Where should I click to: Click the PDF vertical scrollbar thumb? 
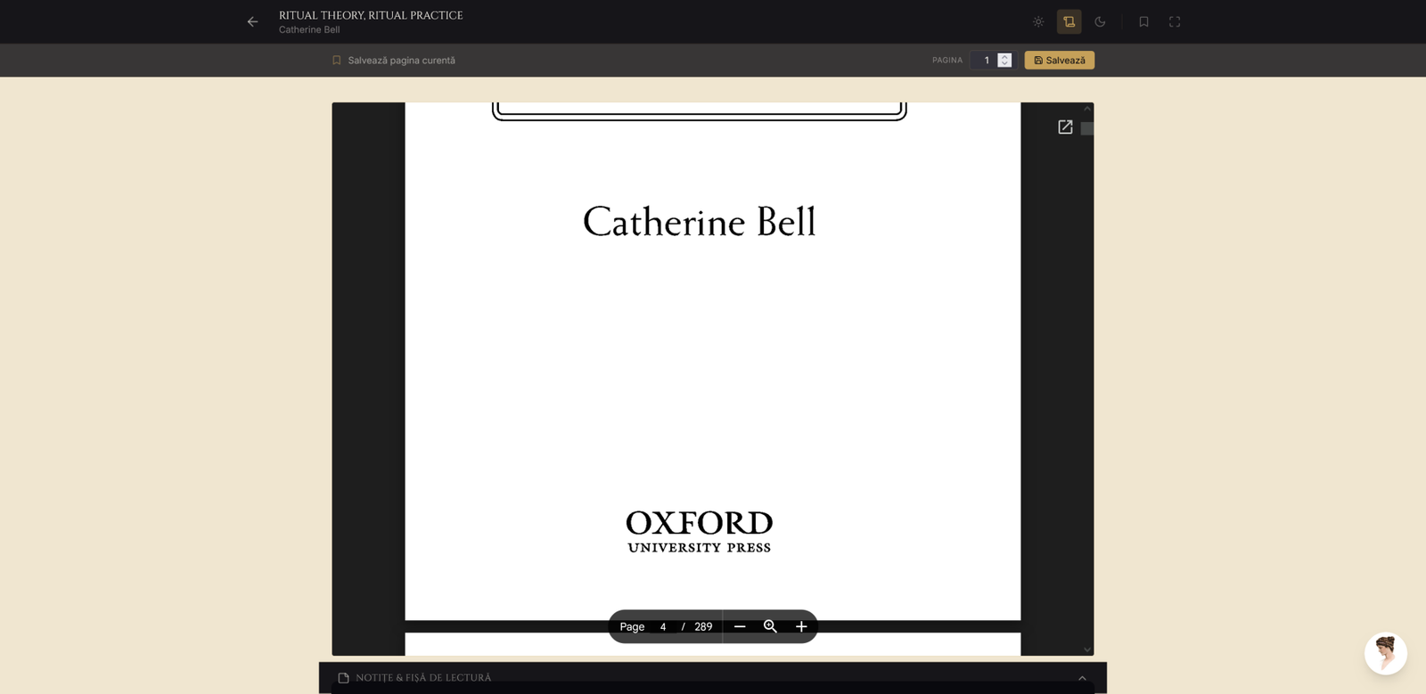1087,128
